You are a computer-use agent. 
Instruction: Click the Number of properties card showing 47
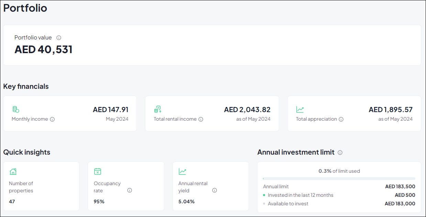41,186
